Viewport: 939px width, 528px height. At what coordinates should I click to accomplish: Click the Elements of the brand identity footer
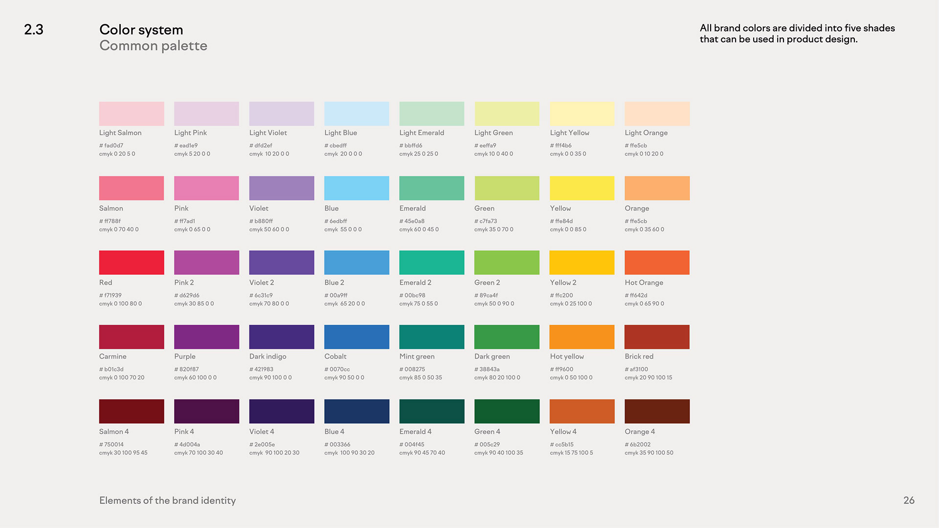[x=167, y=500]
